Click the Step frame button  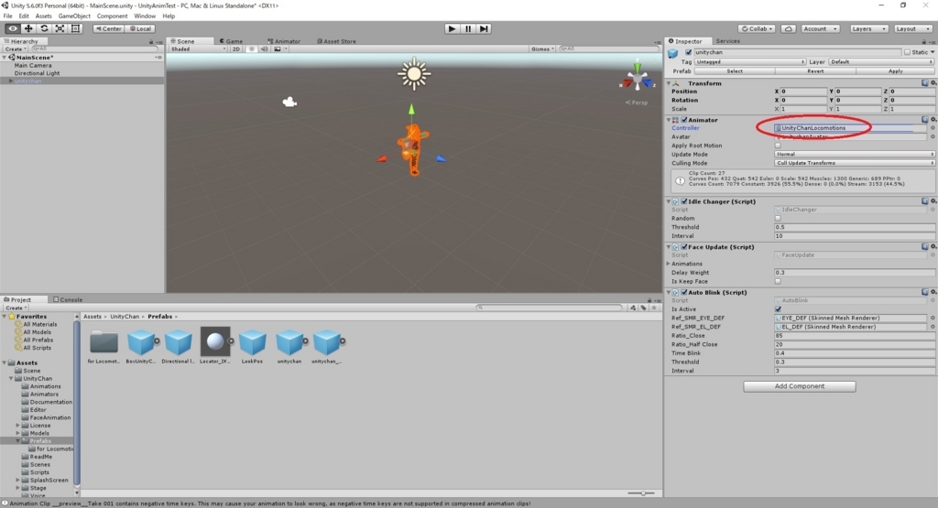click(x=484, y=28)
